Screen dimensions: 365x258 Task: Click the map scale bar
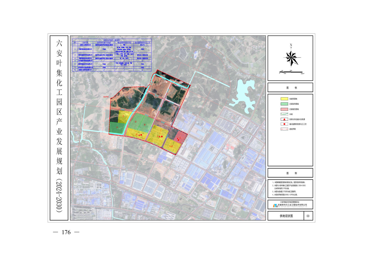point(290,72)
